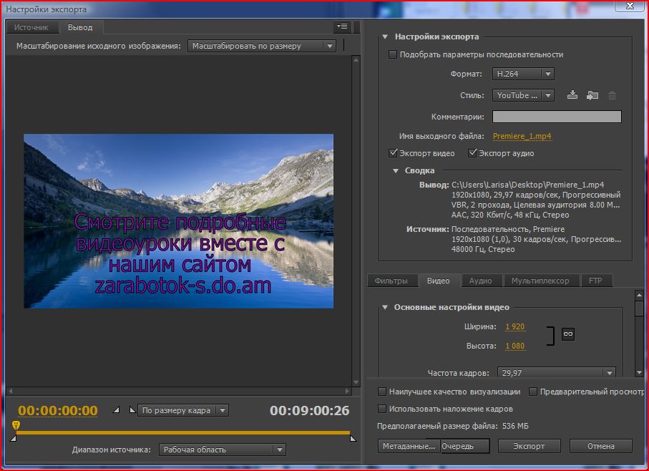This screenshot has height=471, width=649.
Task: Enable Наилучшее качество визуализации checkbox
Action: coord(382,392)
